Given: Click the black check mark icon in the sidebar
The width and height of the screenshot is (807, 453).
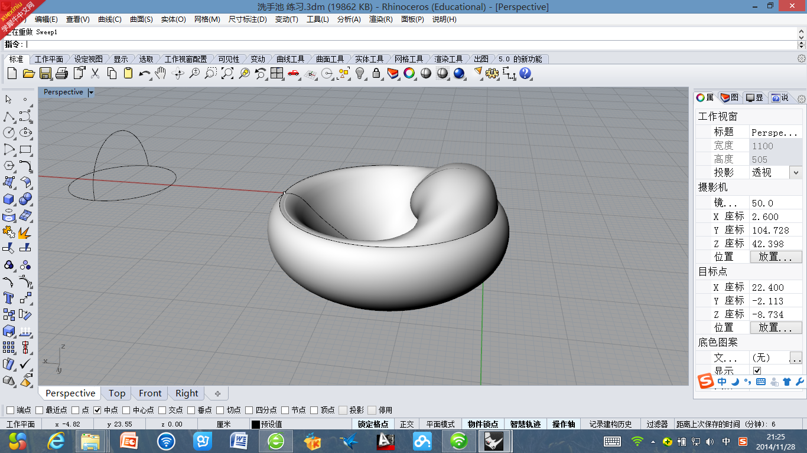Looking at the screenshot, I should pos(25,364).
